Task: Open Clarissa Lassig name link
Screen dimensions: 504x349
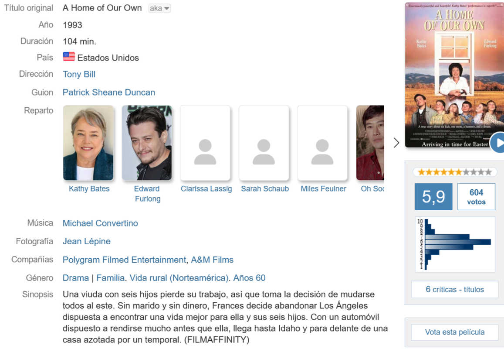Action: [x=206, y=188]
